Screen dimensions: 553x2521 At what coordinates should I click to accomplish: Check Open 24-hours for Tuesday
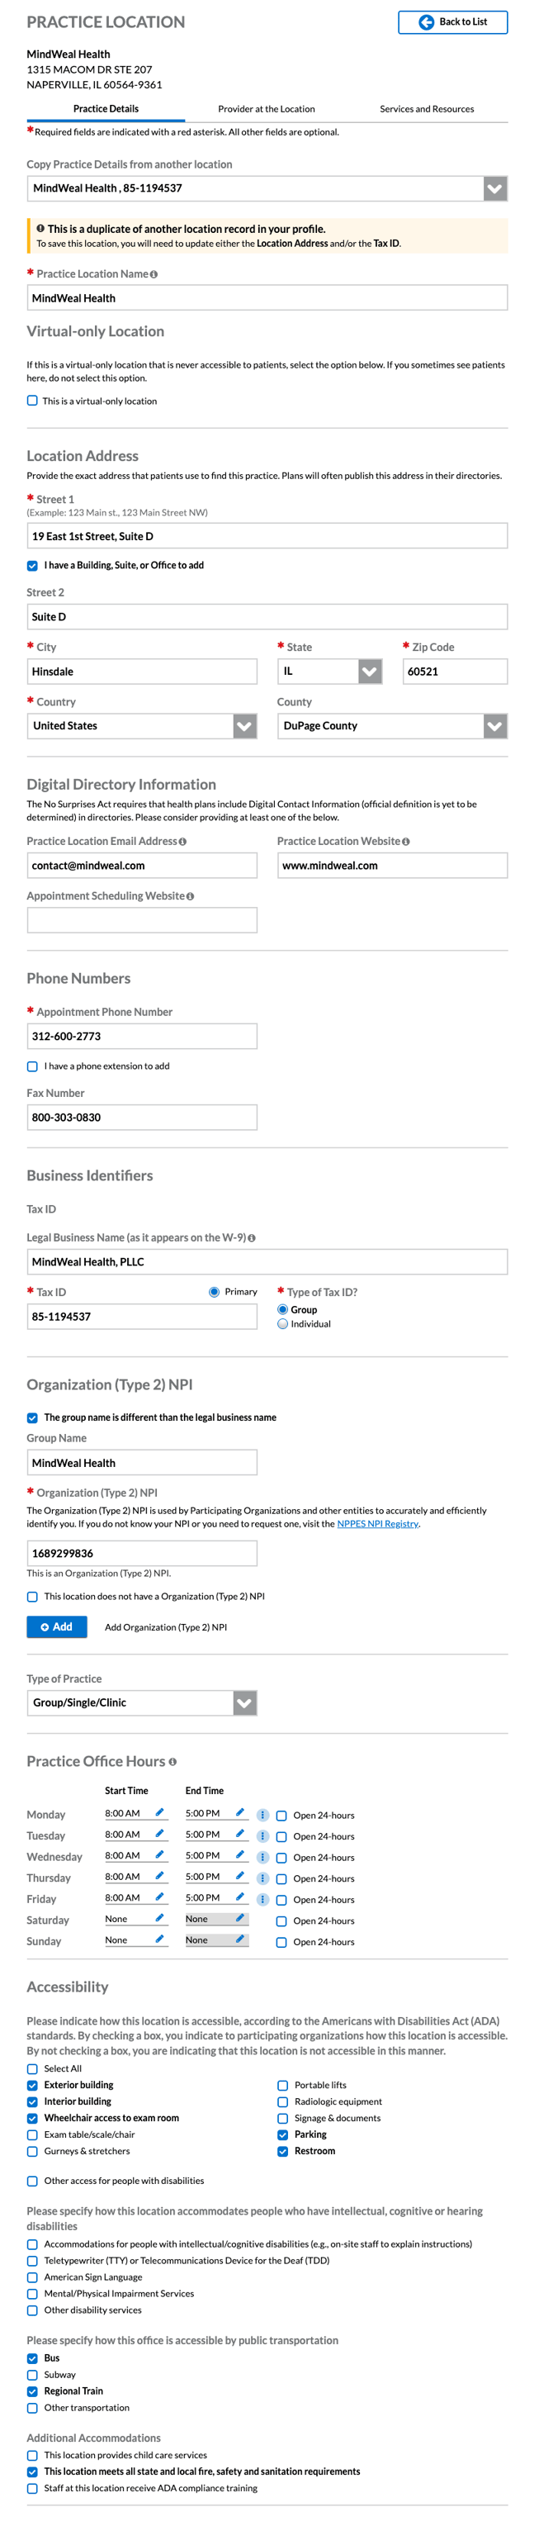(x=281, y=1837)
